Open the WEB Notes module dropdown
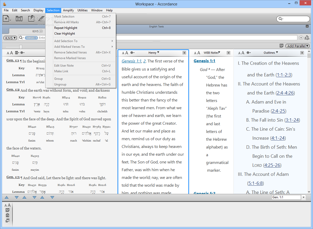Screen dimensions: 313x229 click(212, 53)
